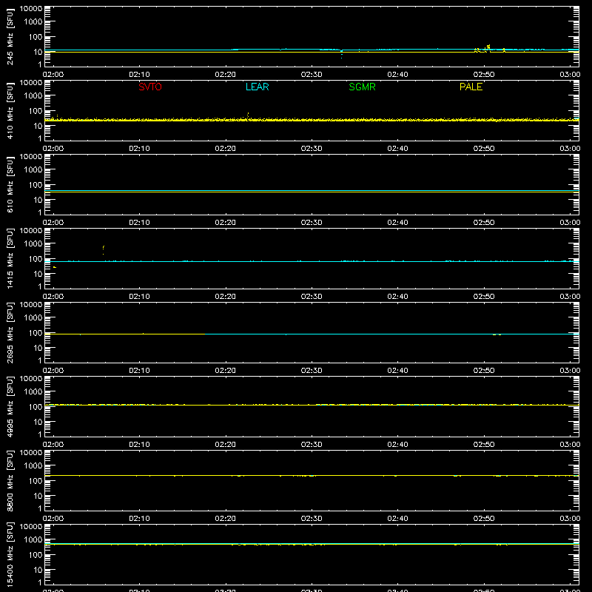Click the 02:10 time label below the 410 MHz plot
The width and height of the screenshot is (592, 592).
tap(139, 149)
